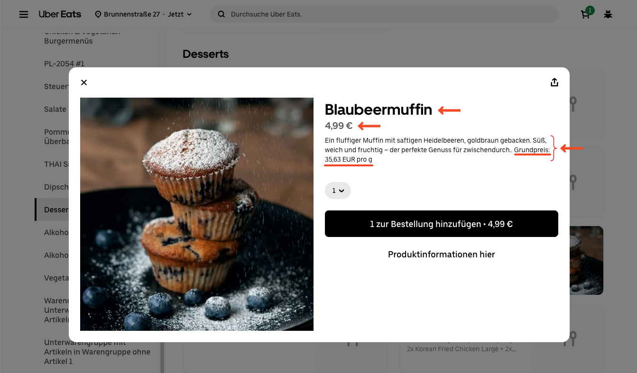637x373 pixels.
Task: Close the Blaubeermuffin dialog
Action: click(84, 82)
